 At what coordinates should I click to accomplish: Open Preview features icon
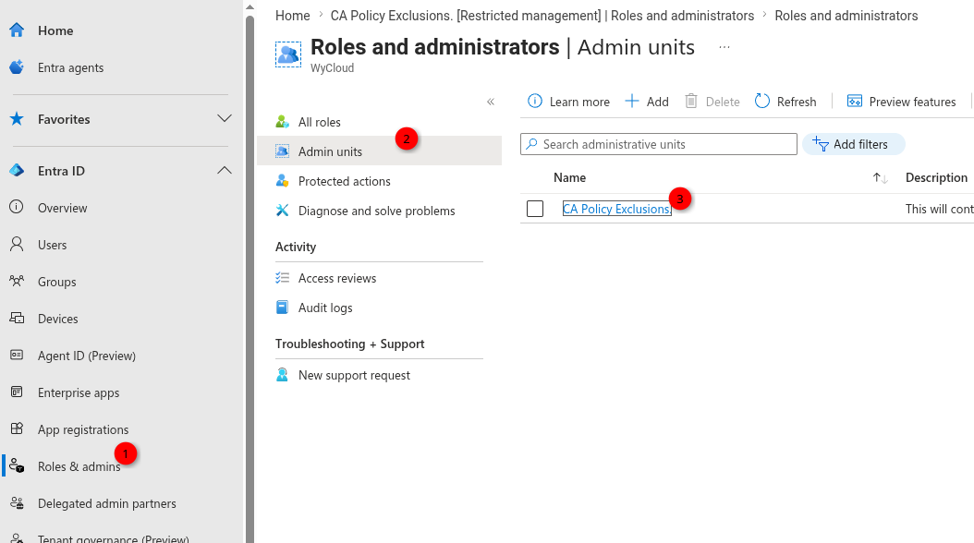click(855, 102)
